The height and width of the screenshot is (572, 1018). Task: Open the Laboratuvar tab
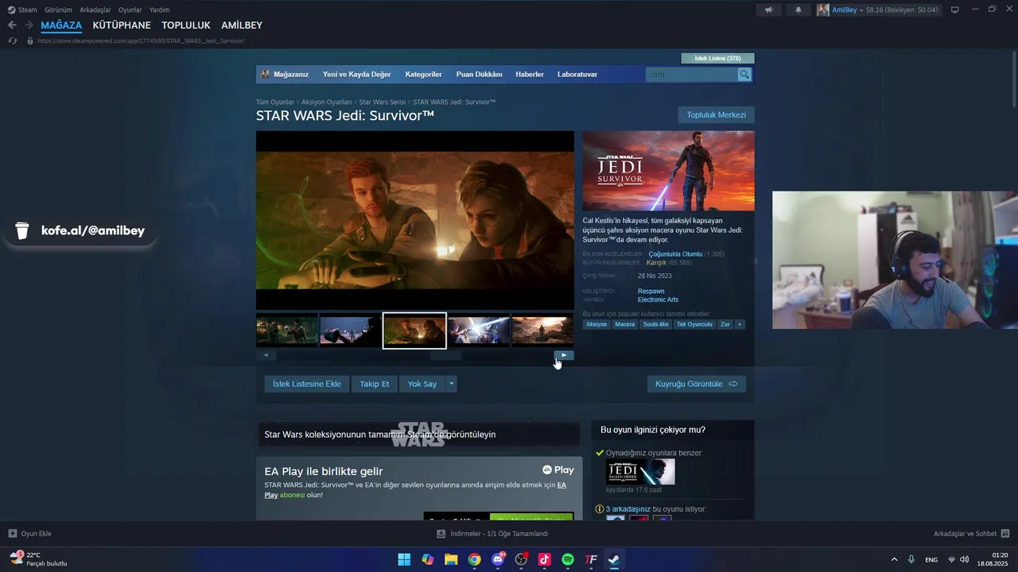tap(577, 74)
